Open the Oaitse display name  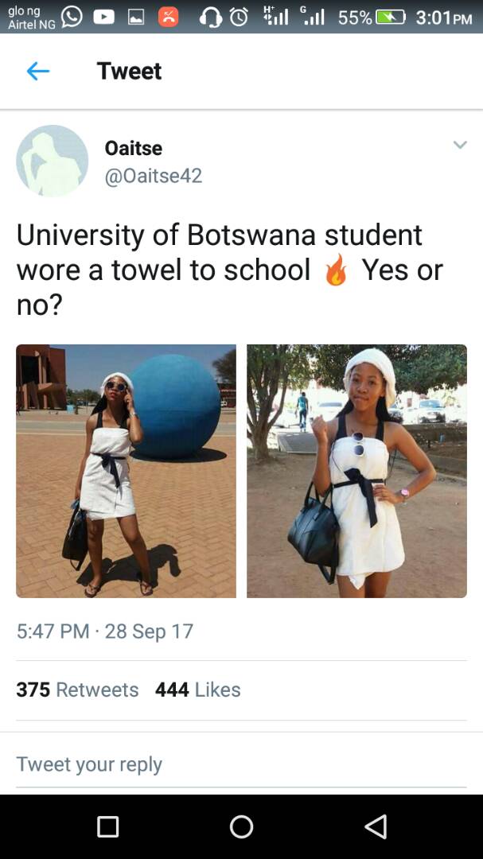133,148
